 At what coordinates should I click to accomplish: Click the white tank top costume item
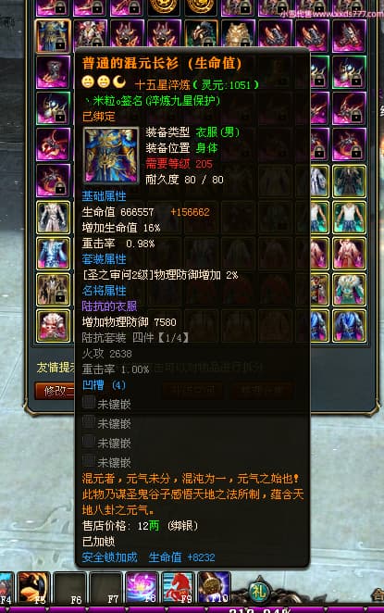[x=349, y=218]
